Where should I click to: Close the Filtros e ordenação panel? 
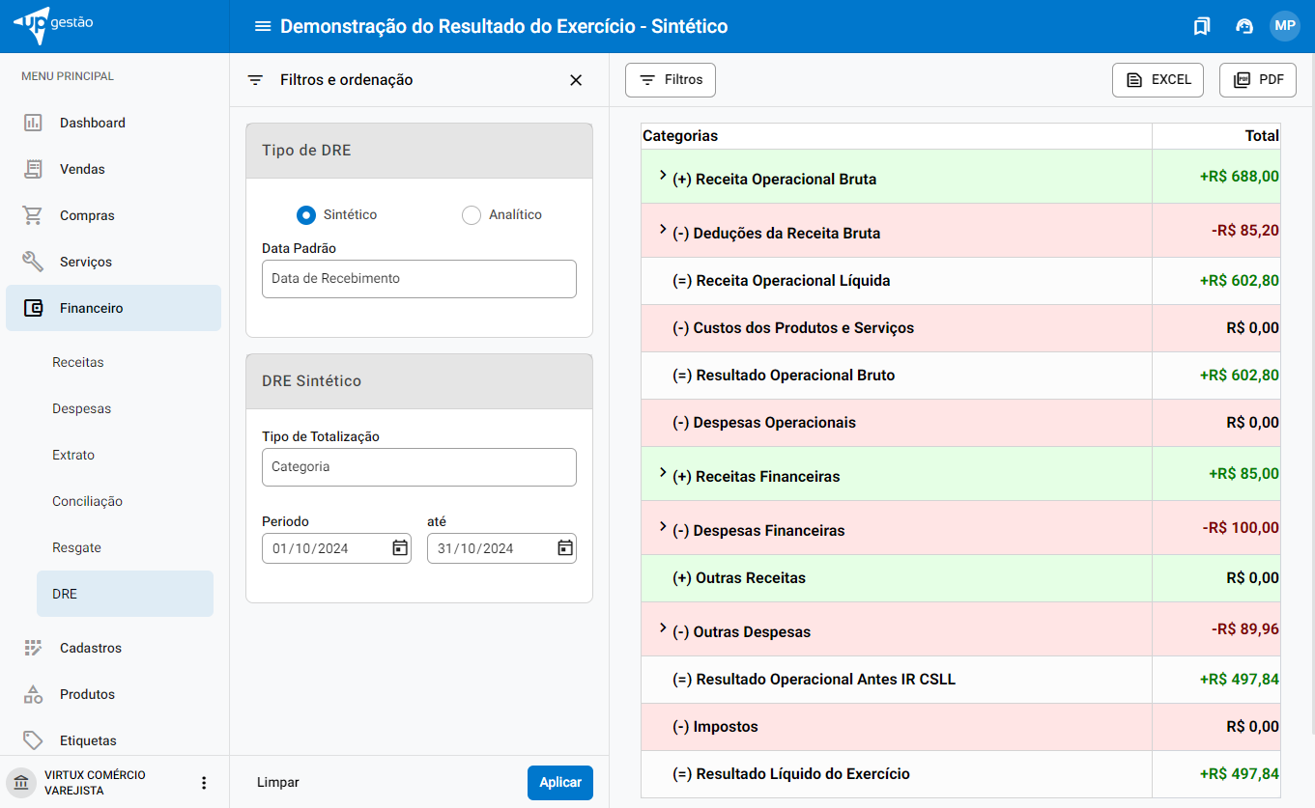click(576, 80)
